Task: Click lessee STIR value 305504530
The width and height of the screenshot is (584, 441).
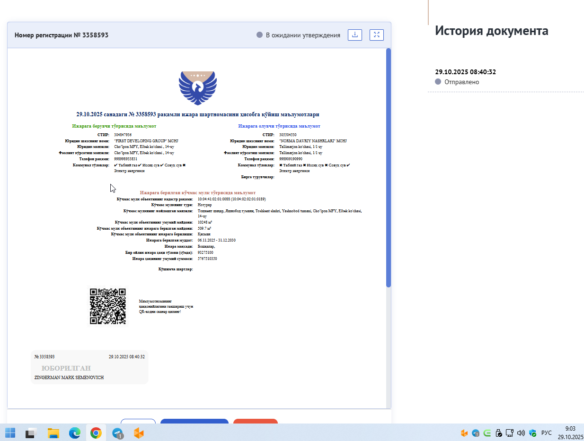Action: (288, 135)
